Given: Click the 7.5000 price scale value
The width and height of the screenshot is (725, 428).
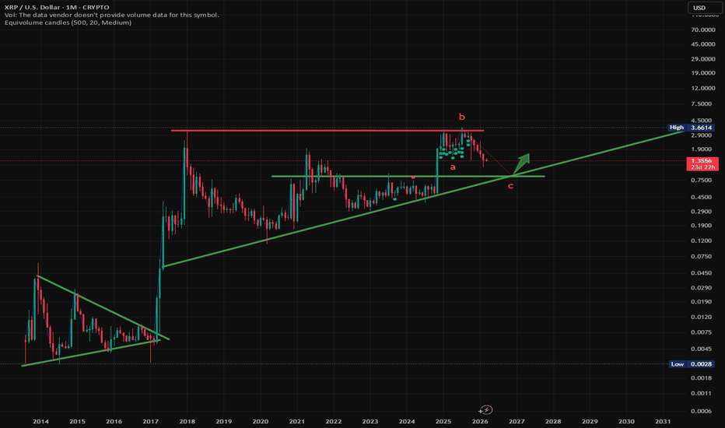Looking at the screenshot, I should click(x=702, y=103).
